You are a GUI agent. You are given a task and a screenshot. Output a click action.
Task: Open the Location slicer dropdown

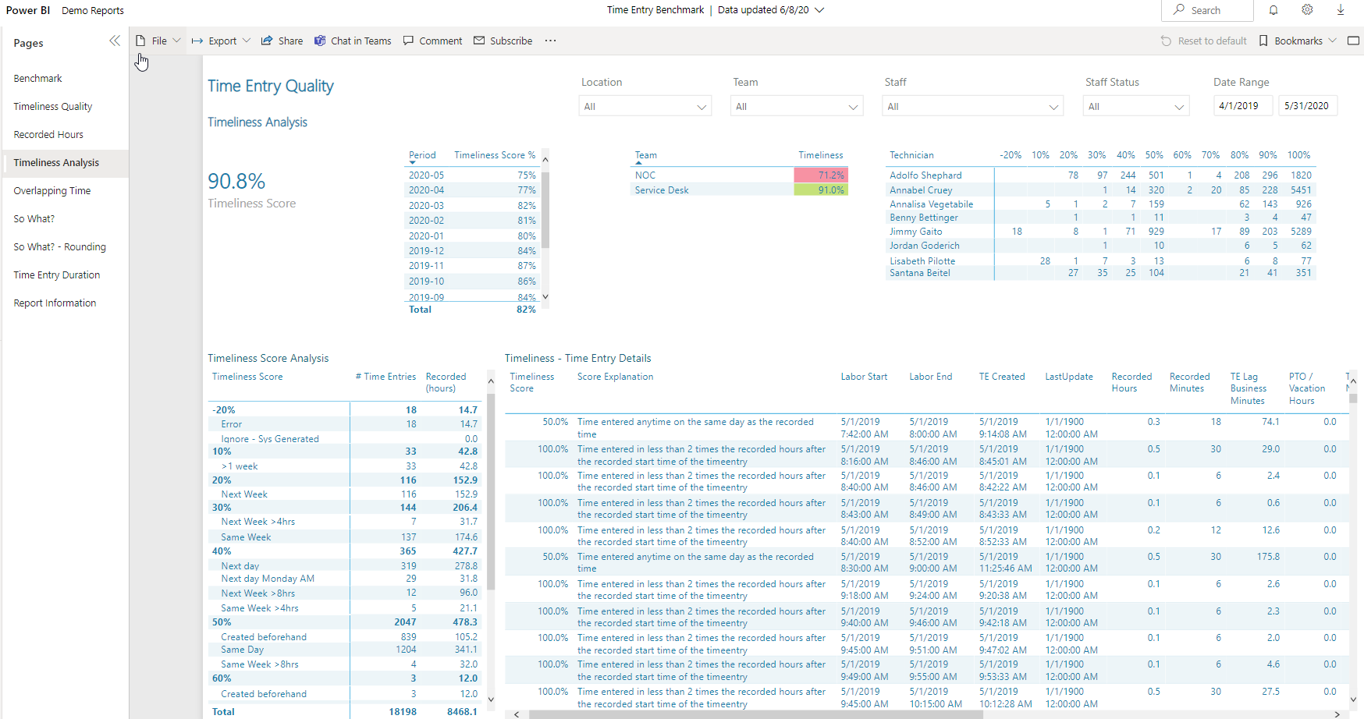pos(645,106)
